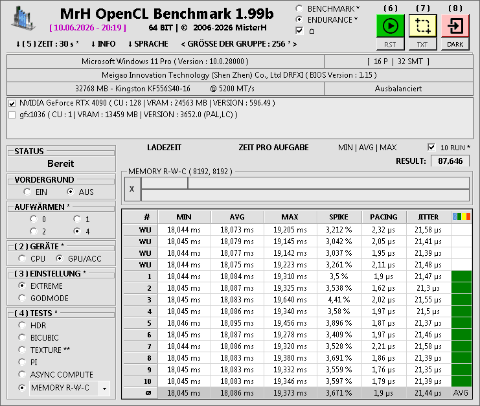
Task: Select the MEMORY R-W-C radio button
Action: pyautogui.click(x=22, y=388)
